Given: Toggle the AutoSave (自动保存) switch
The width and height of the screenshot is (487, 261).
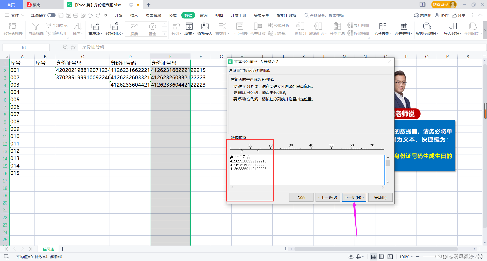Looking at the screenshot, I should coord(51,15).
